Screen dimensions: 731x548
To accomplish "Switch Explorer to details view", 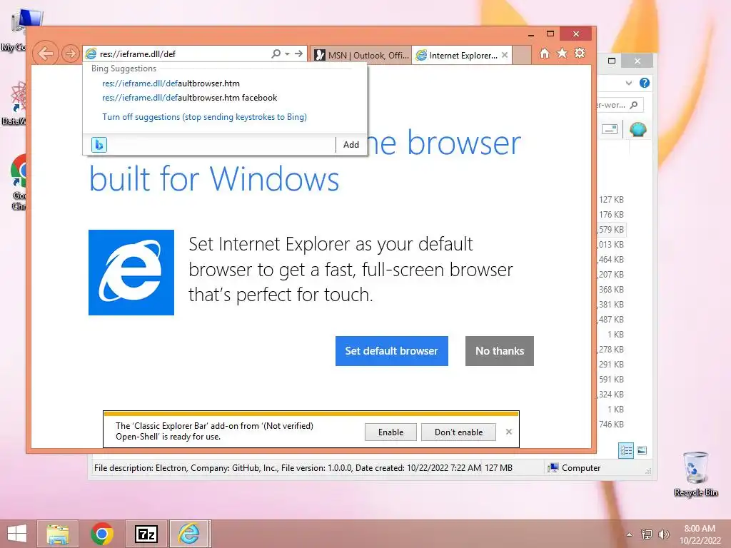I will (626, 451).
